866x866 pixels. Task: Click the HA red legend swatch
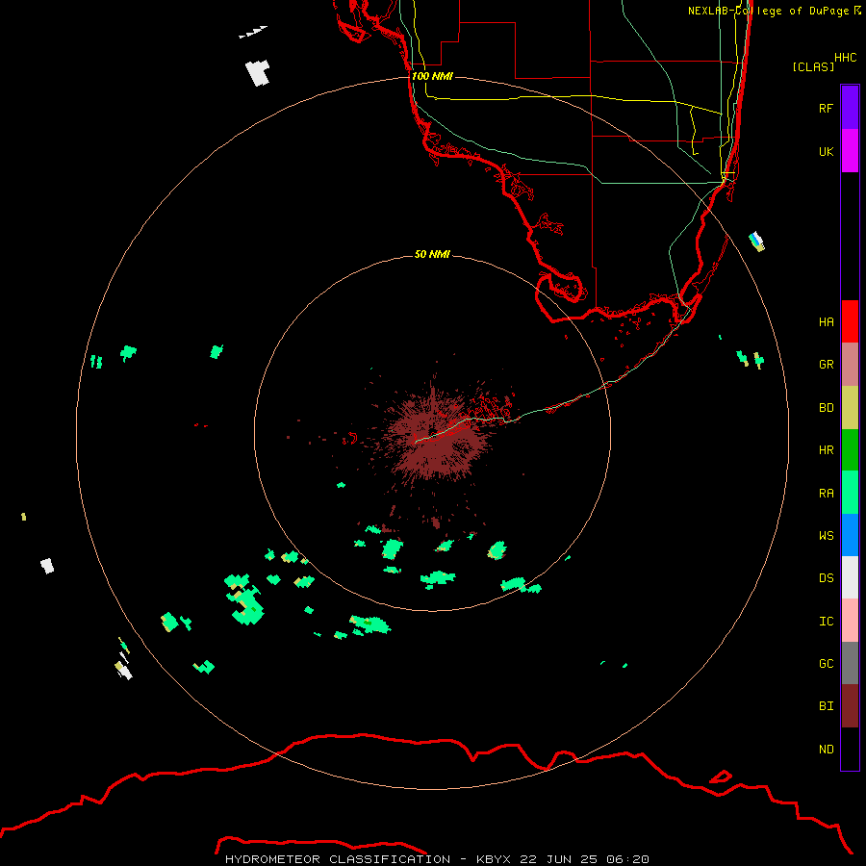click(850, 321)
